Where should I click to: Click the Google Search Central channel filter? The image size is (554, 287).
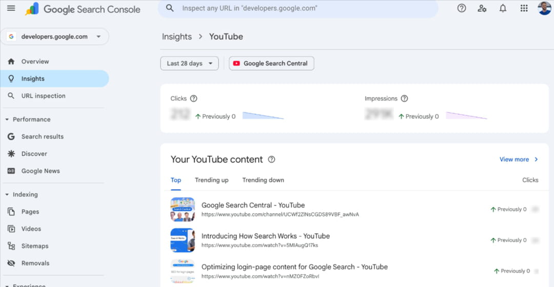point(271,64)
